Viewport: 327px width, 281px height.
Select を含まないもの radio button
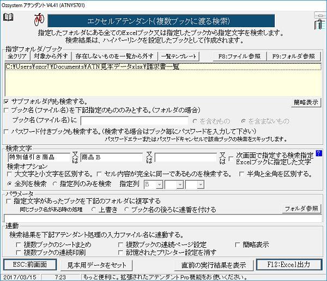tap(243, 121)
